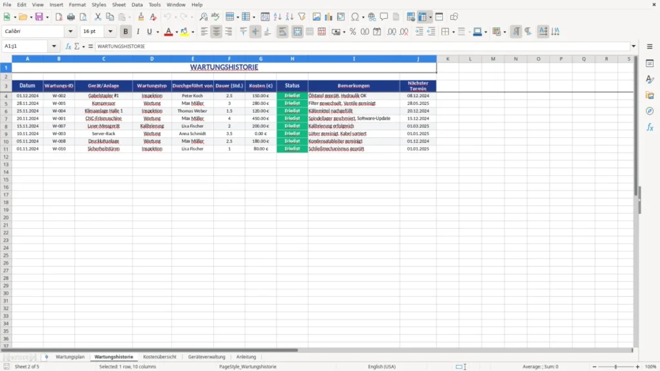The width and height of the screenshot is (660, 371).
Task: Open the Data menu
Action: (x=137, y=5)
